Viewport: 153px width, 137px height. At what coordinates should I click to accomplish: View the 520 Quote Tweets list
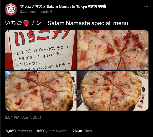tap(52, 131)
